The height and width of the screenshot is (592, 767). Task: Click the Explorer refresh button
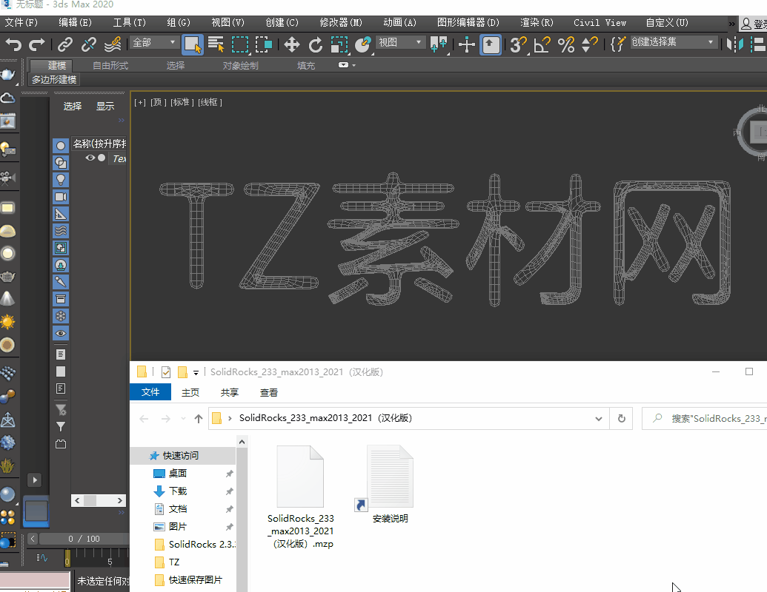click(621, 419)
